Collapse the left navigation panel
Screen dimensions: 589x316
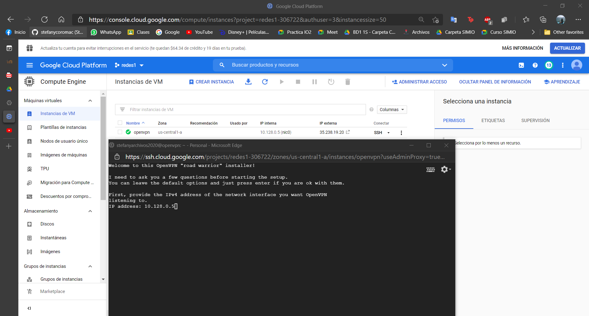click(29, 308)
